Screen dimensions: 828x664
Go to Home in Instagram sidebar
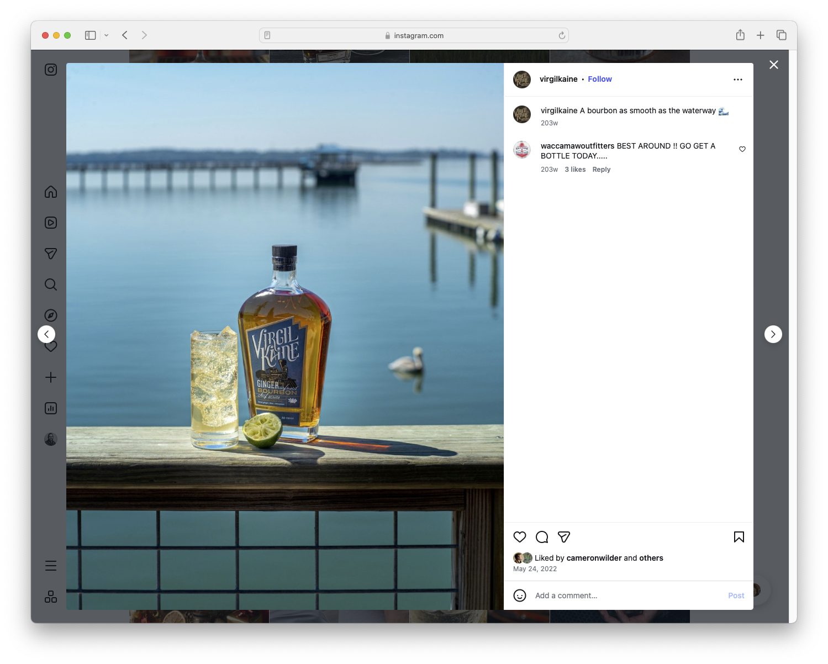51,192
